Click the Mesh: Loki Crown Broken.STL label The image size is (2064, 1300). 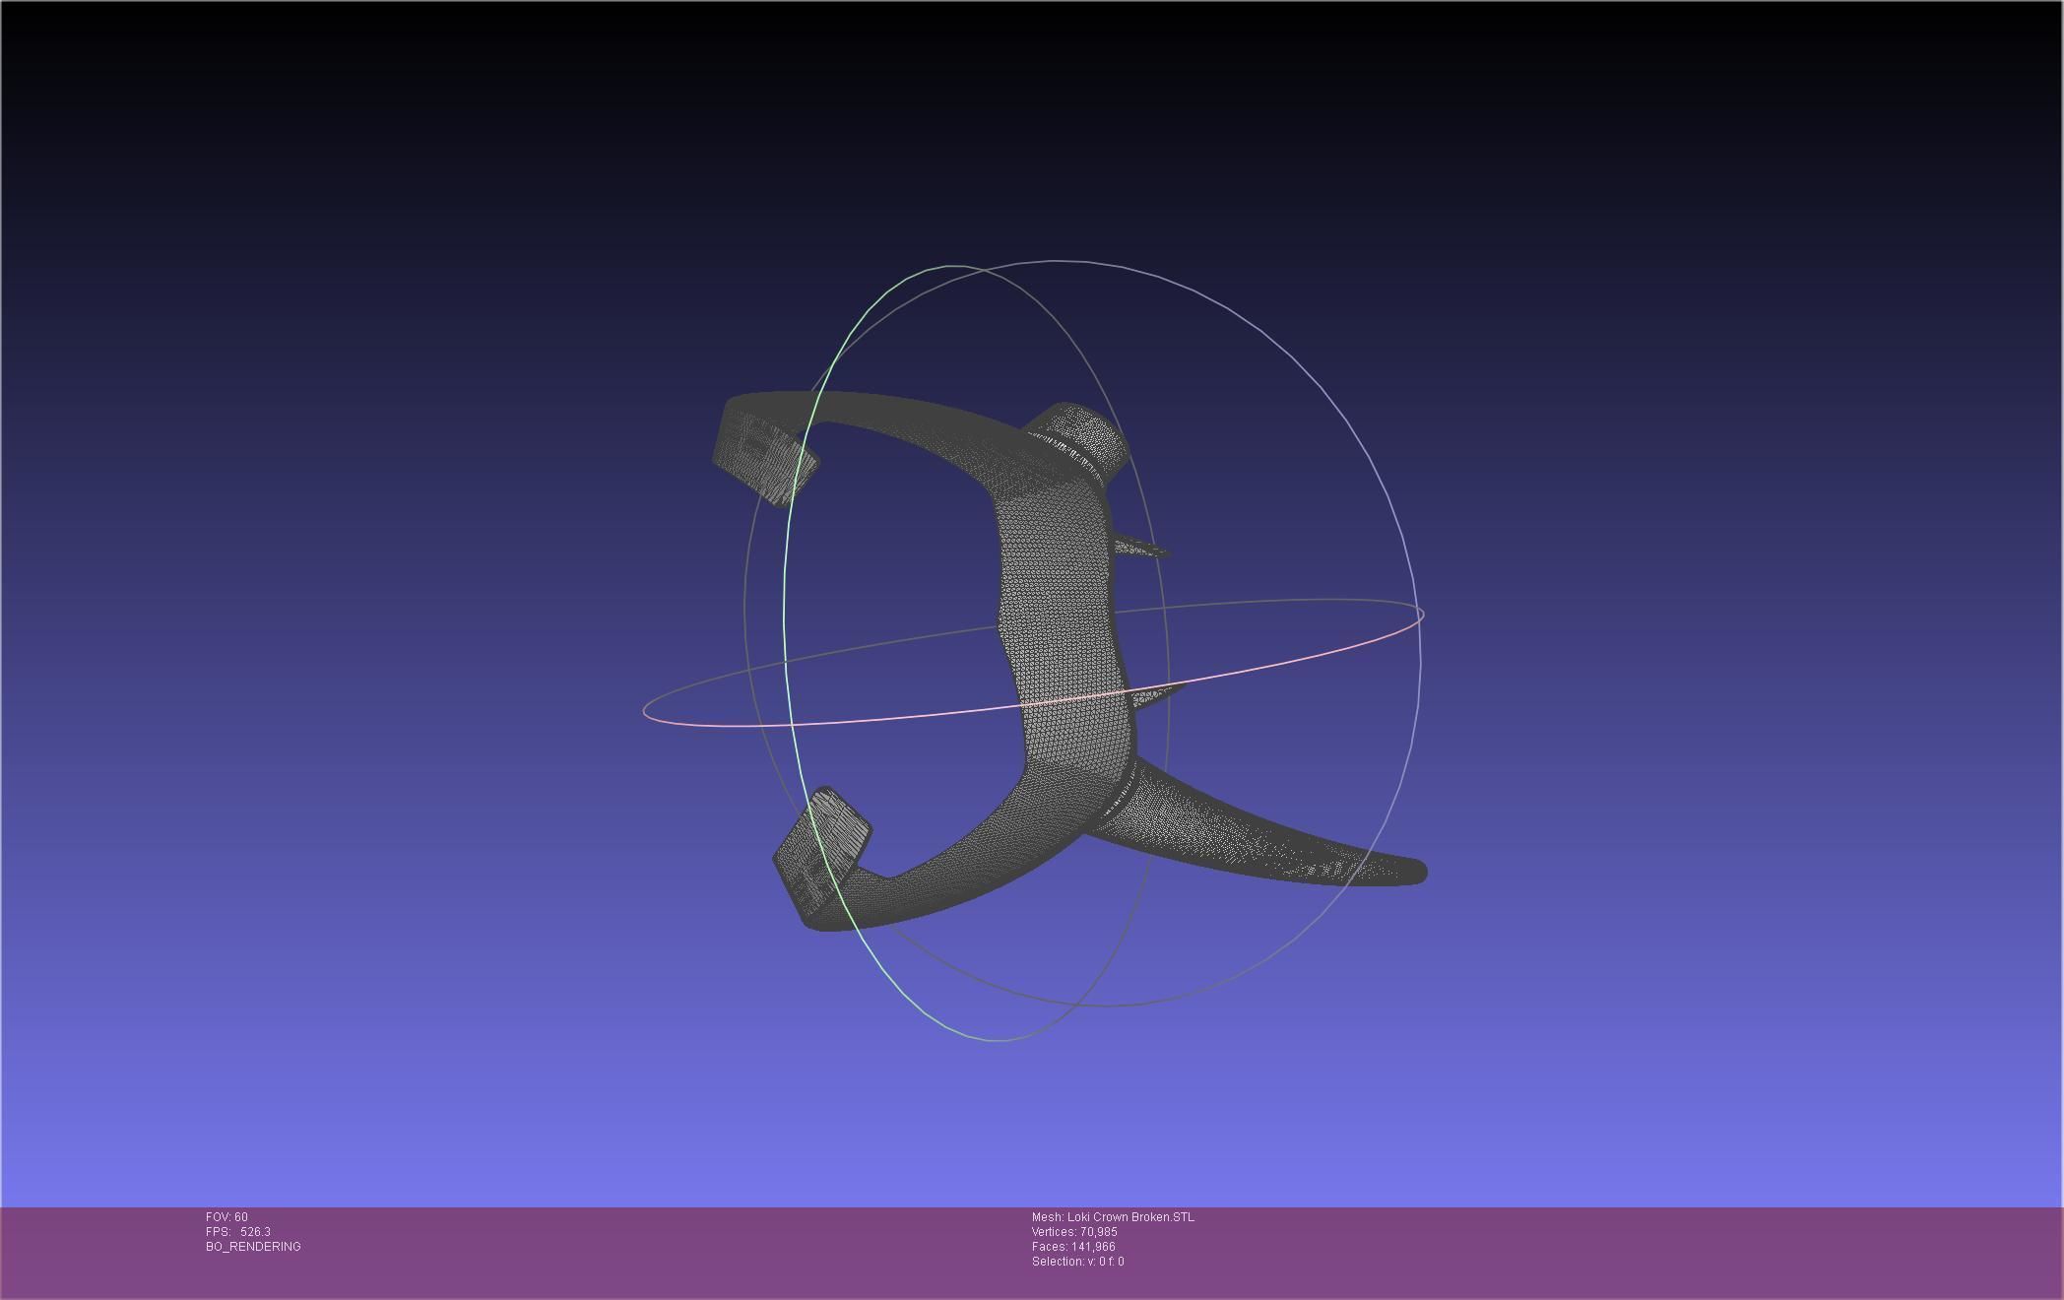click(1113, 1217)
